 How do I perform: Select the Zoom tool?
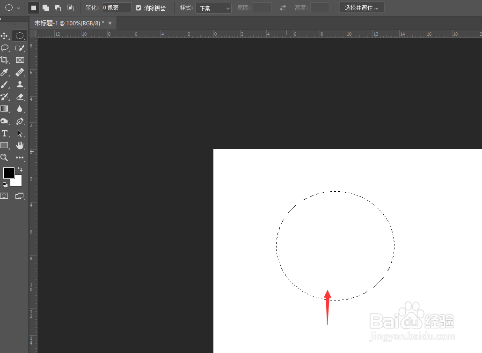click(4, 158)
